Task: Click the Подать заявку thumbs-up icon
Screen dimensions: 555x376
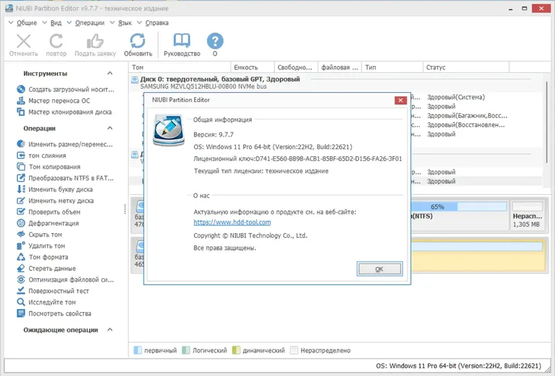Action: point(95,42)
